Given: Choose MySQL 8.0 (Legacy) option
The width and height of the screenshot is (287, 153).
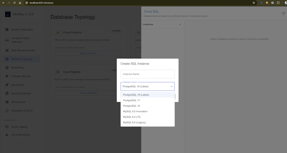Looking at the screenshot, I should (x=147, y=123).
